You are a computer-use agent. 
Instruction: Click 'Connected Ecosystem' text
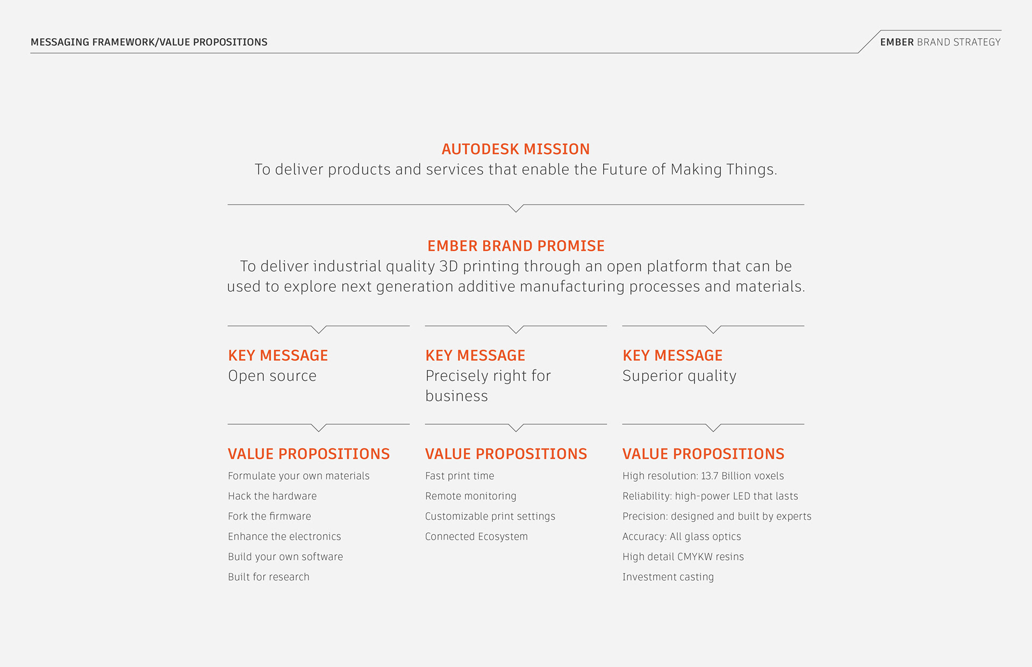[x=476, y=536]
